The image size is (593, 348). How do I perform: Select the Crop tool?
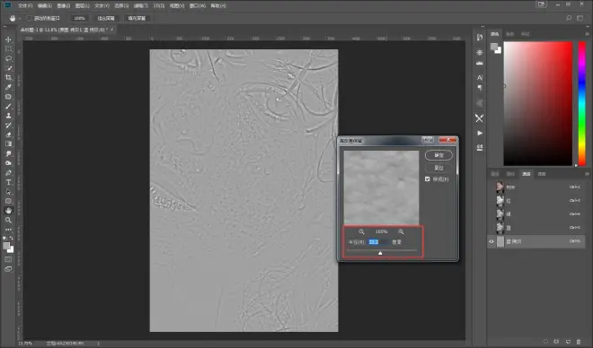(8, 77)
